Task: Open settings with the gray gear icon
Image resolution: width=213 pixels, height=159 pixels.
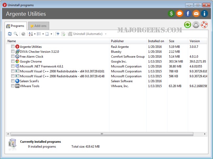Action: (196, 25)
